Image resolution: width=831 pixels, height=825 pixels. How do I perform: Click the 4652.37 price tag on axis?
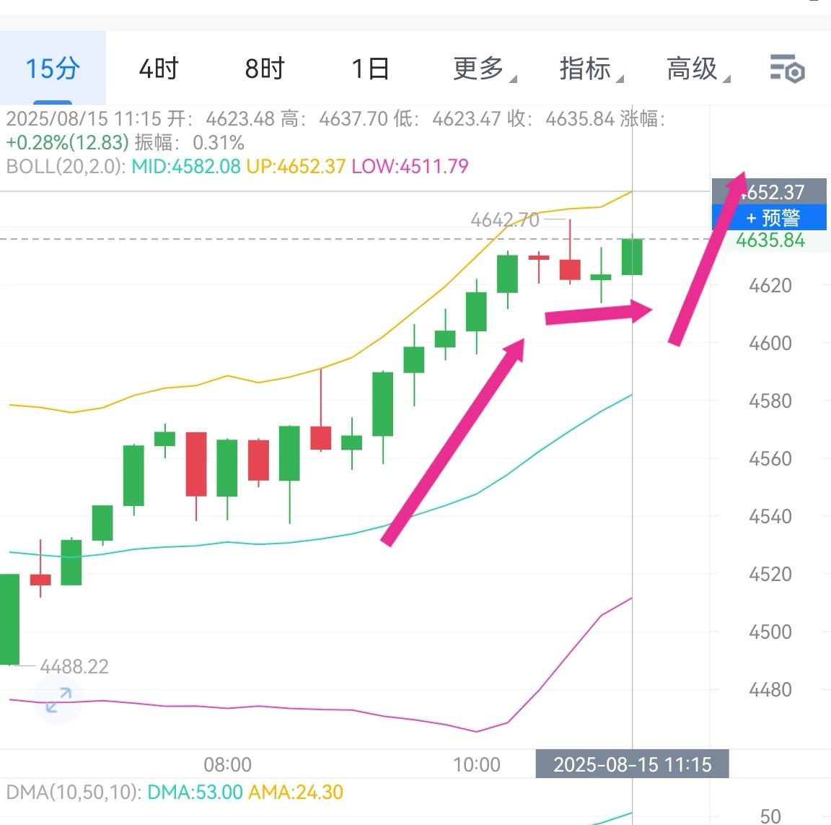click(x=769, y=192)
